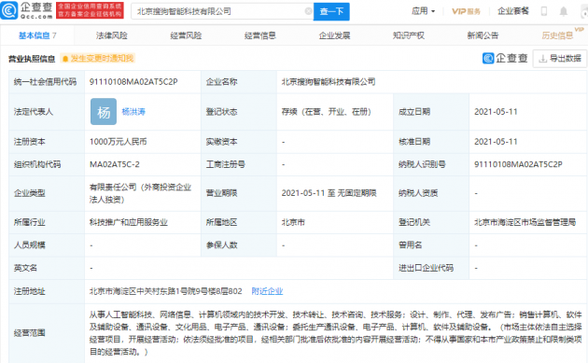Viewport: 588px width, 363px height.
Task: Open the 企查查 brand icon above table
Action: [505, 58]
